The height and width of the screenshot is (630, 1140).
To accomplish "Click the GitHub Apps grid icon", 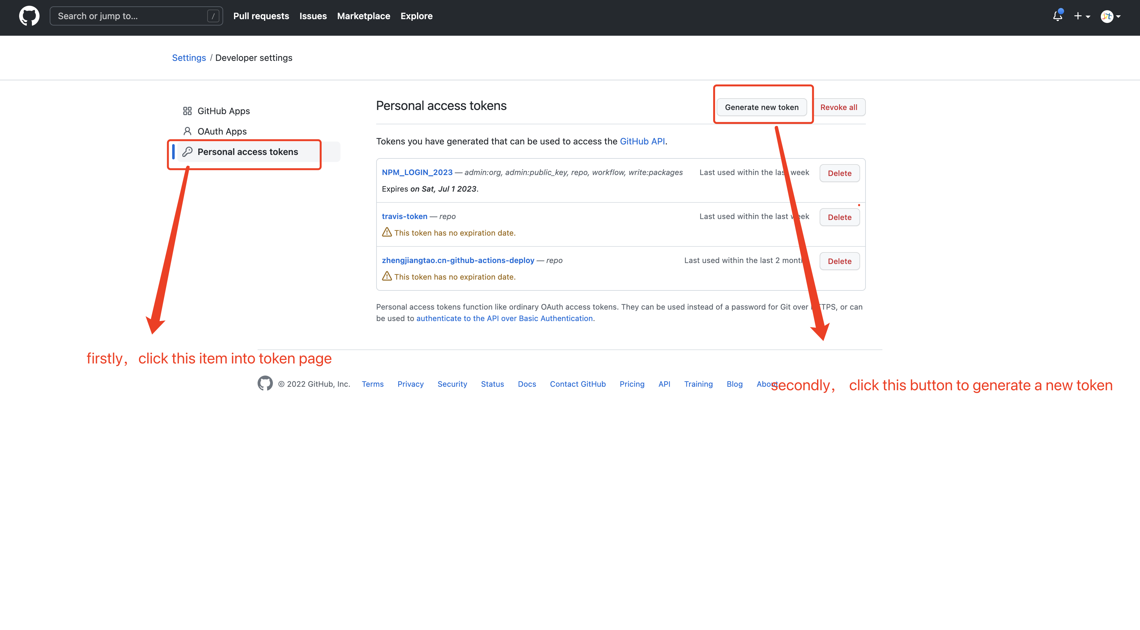I will point(187,111).
